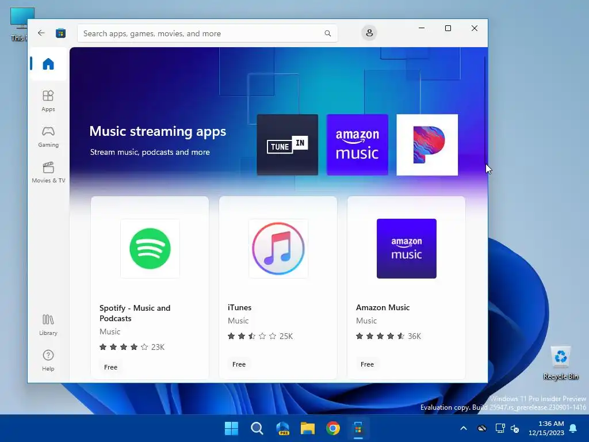Open the notifications bell icon

coord(573,428)
